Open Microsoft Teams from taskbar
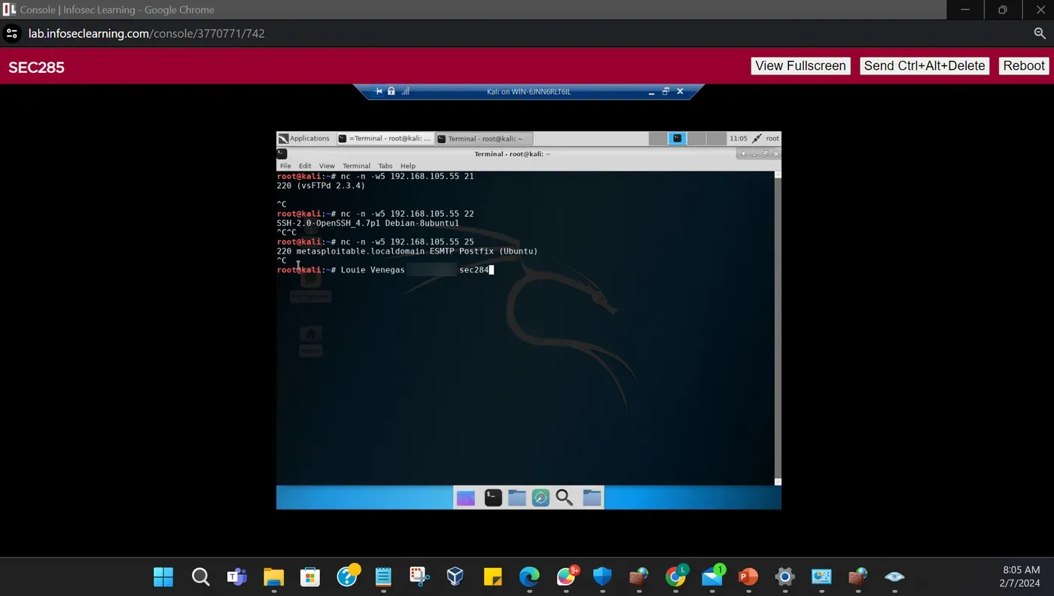 tap(237, 577)
